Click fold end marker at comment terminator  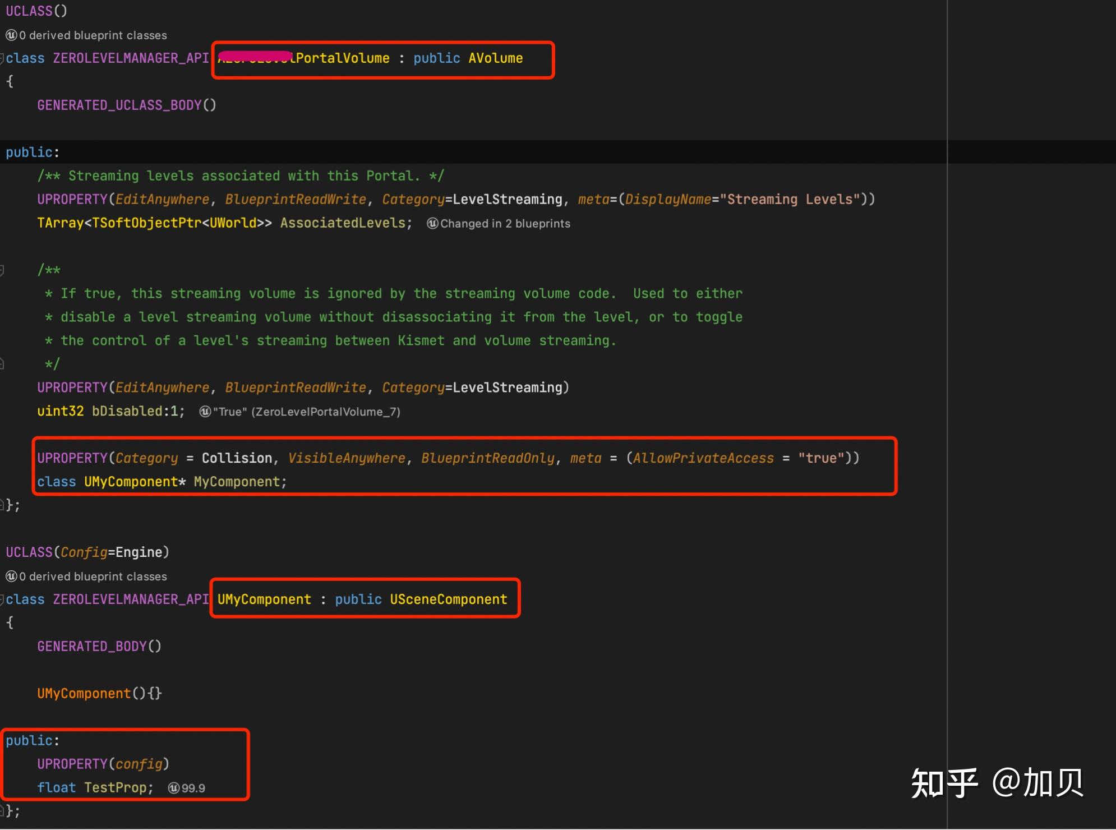click(2, 365)
